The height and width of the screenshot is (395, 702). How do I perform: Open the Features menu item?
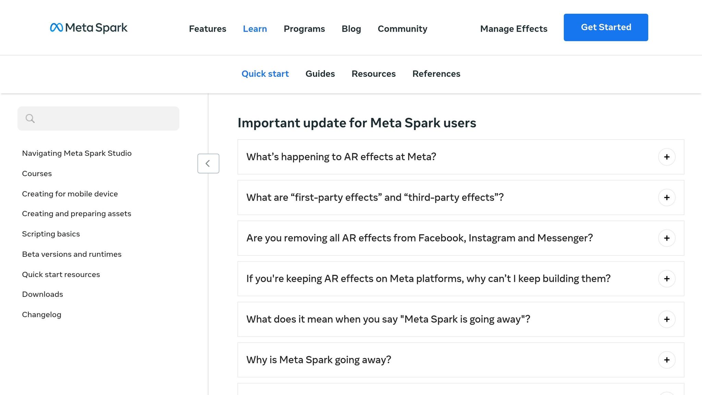click(x=207, y=29)
